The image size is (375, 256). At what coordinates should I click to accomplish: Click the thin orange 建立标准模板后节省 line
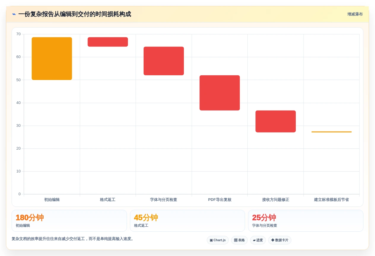pos(331,132)
